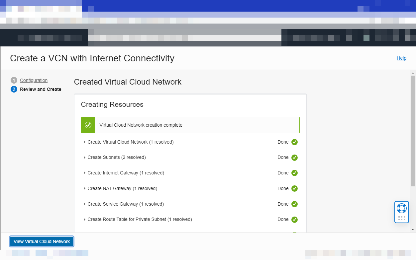
Task: Expand the Create Virtual Cloud Network entry
Action: click(84, 142)
